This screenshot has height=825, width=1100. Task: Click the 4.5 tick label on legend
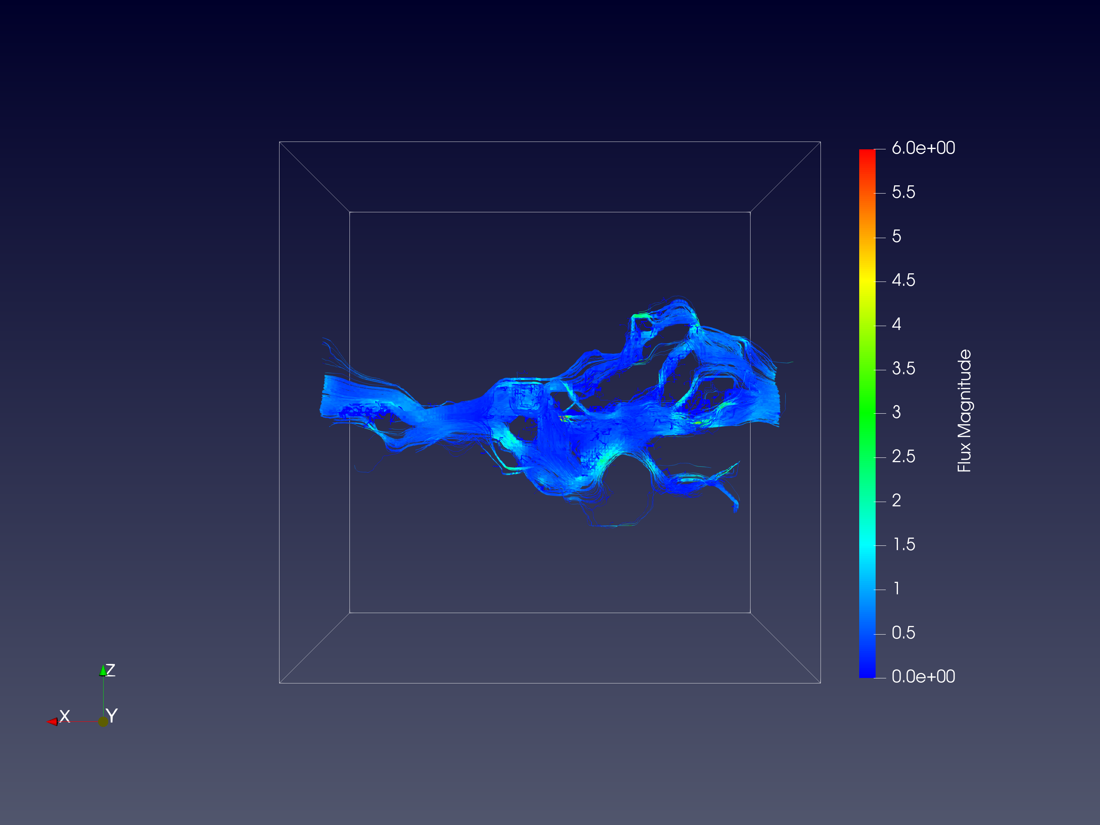[x=903, y=280]
